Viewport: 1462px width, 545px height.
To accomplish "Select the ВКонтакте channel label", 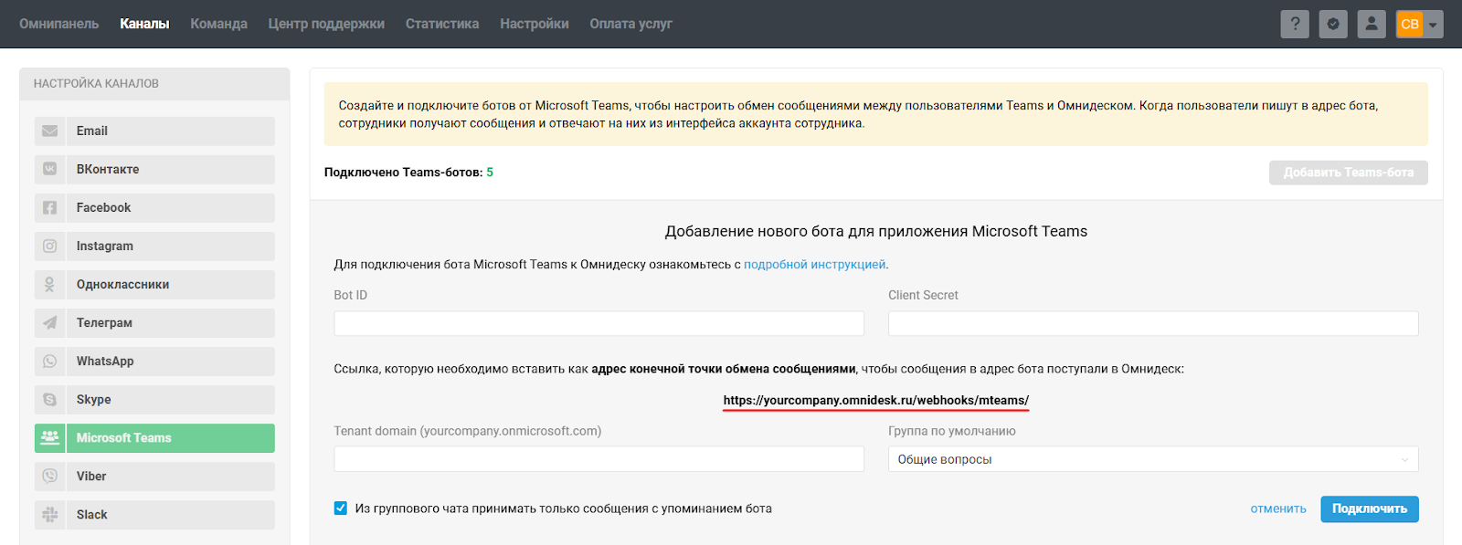I will tap(108, 170).
